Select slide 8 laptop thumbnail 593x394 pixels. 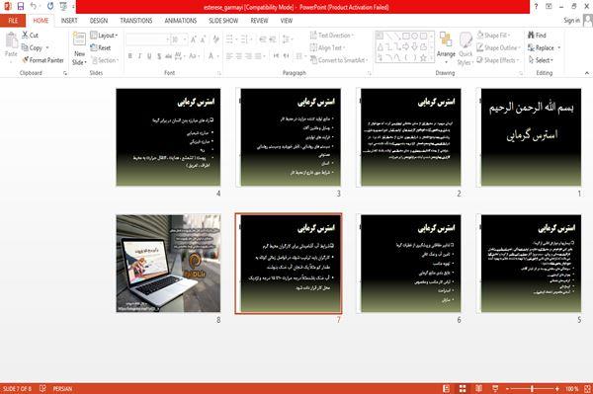pyautogui.click(x=168, y=264)
